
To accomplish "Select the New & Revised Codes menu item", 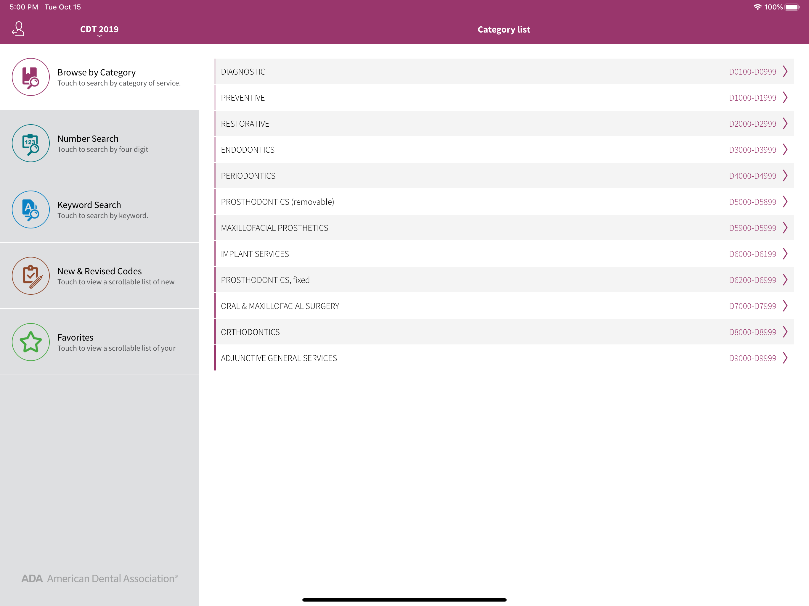I will click(99, 275).
